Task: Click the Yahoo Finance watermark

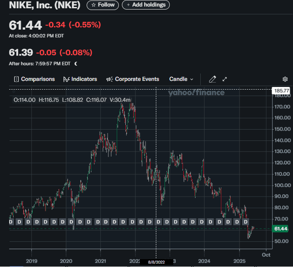Action: tap(196, 92)
